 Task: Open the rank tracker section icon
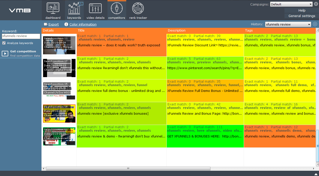(x=138, y=8)
